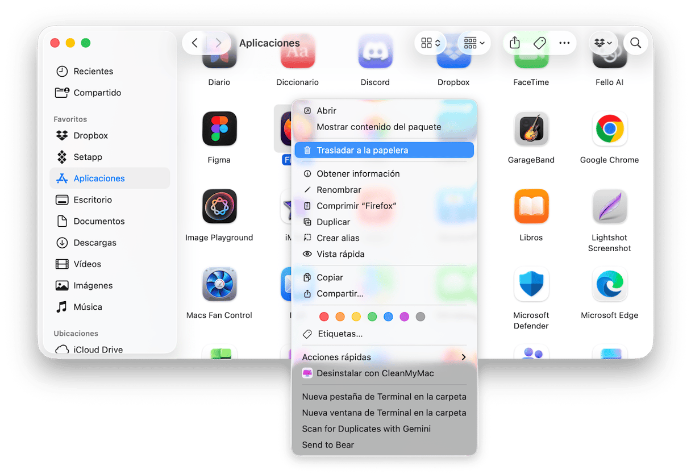Screen dimensions: 691x474
Task: Select the Diario app label
Action: pos(219,82)
